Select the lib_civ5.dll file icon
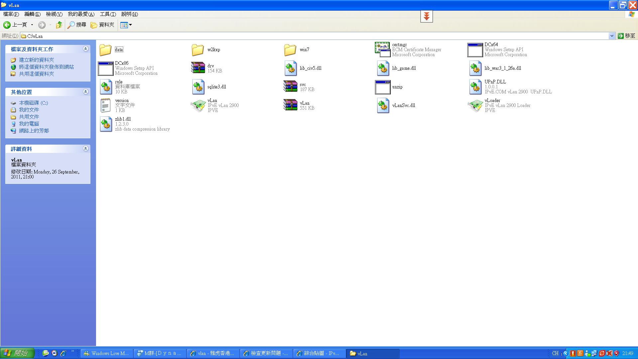 pyautogui.click(x=290, y=68)
